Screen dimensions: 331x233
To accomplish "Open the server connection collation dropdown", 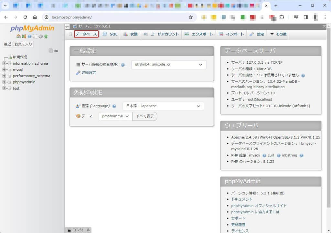I will click(x=168, y=65).
